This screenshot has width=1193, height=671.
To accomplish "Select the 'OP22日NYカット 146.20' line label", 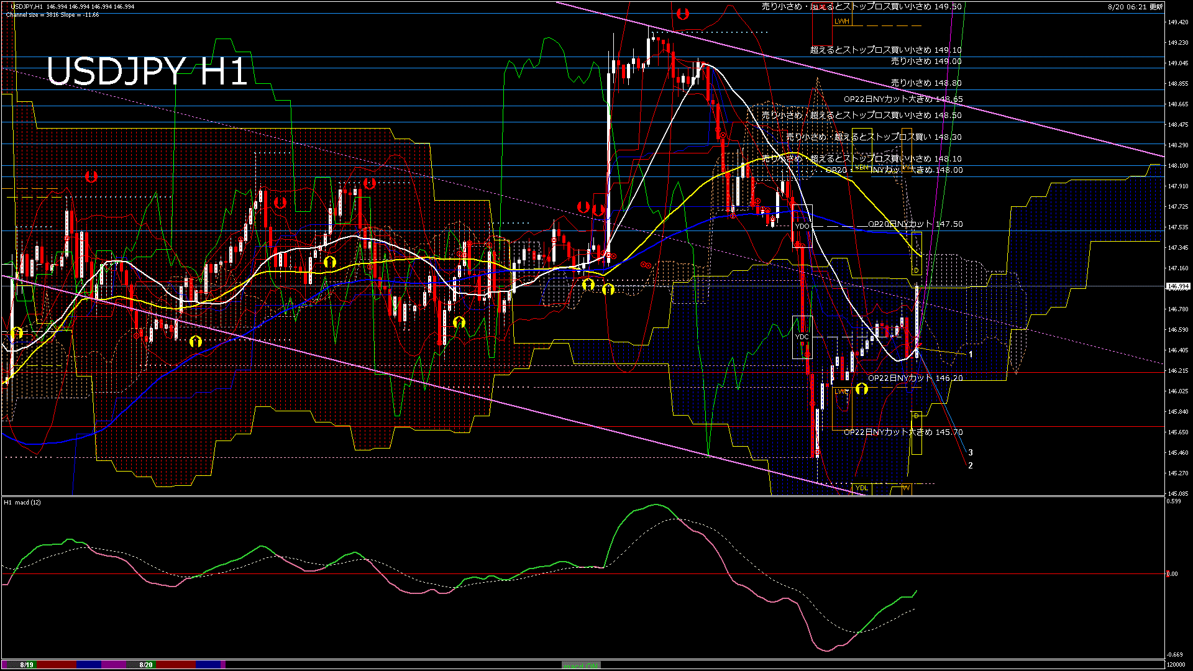I will [x=915, y=378].
